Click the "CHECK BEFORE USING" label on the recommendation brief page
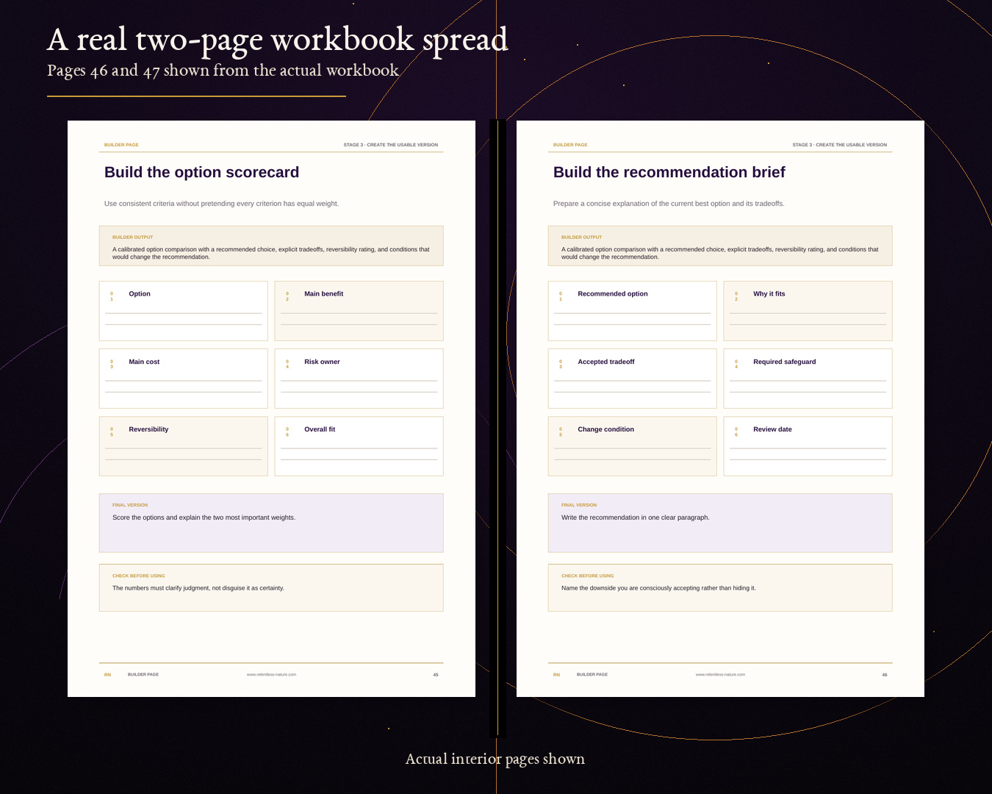Image resolution: width=992 pixels, height=794 pixels. [x=588, y=576]
